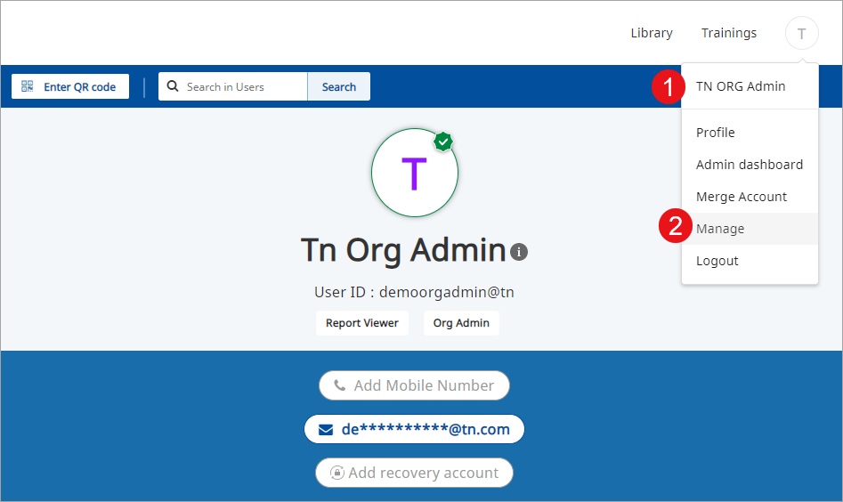Log out using the Logout option
The height and width of the screenshot is (502, 843).
(x=717, y=261)
